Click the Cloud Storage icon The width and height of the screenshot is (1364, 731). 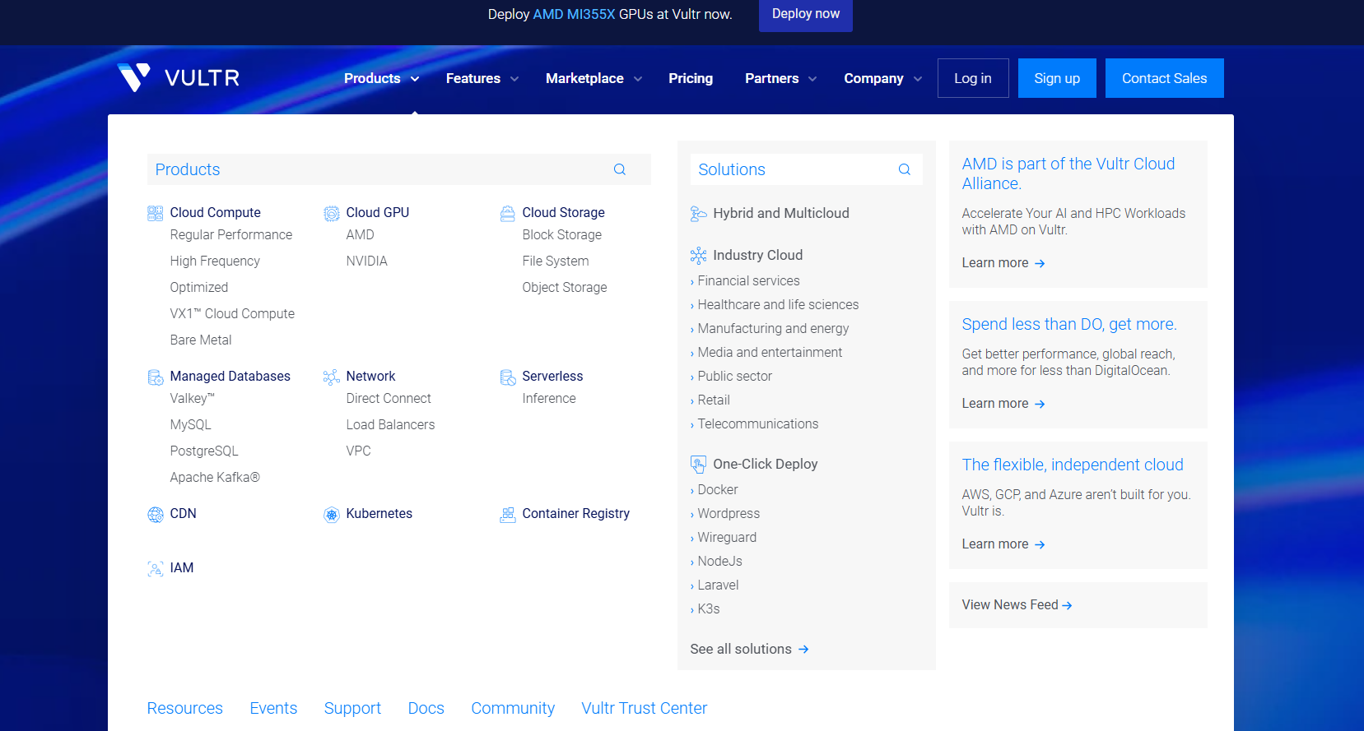(x=507, y=214)
